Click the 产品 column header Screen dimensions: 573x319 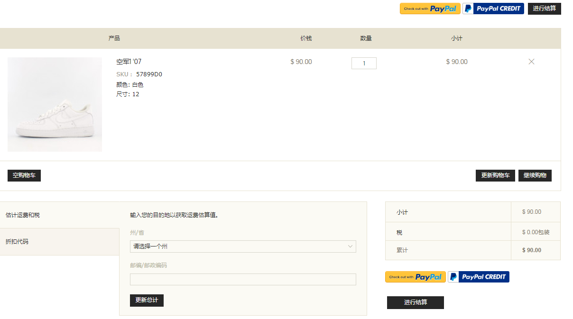click(114, 38)
